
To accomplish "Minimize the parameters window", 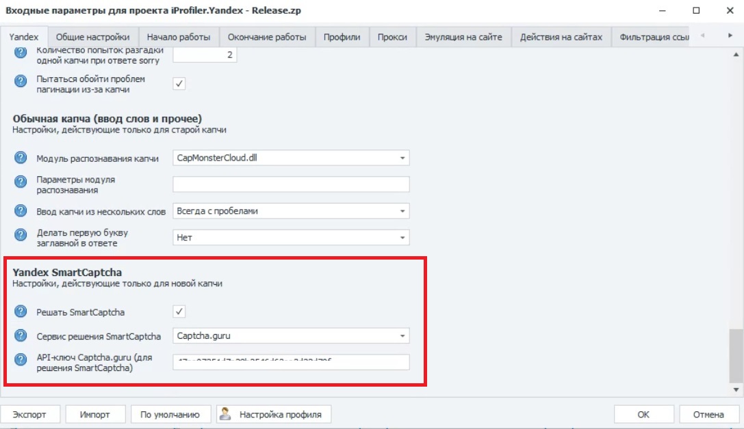I will [x=663, y=10].
